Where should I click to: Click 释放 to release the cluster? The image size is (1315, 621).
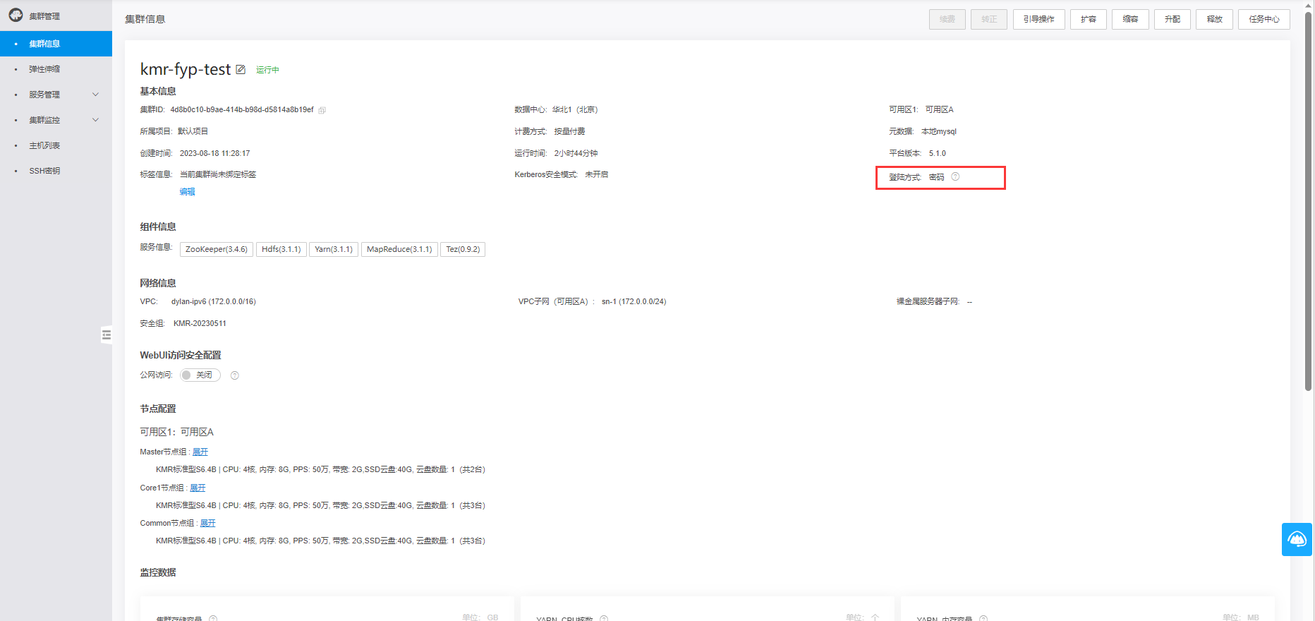pyautogui.click(x=1215, y=19)
